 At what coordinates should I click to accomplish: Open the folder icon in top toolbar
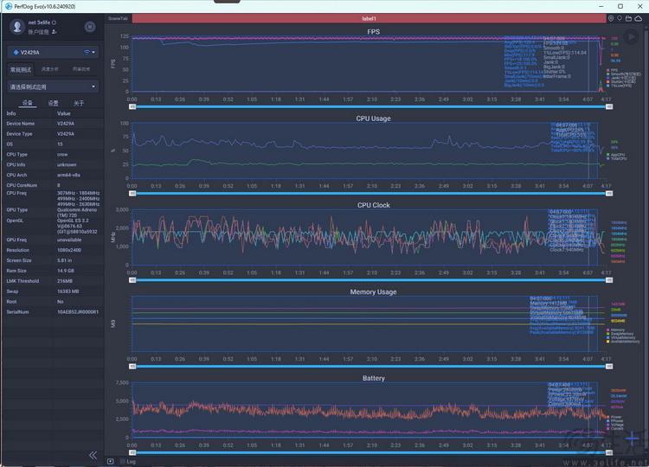pyautogui.click(x=629, y=19)
